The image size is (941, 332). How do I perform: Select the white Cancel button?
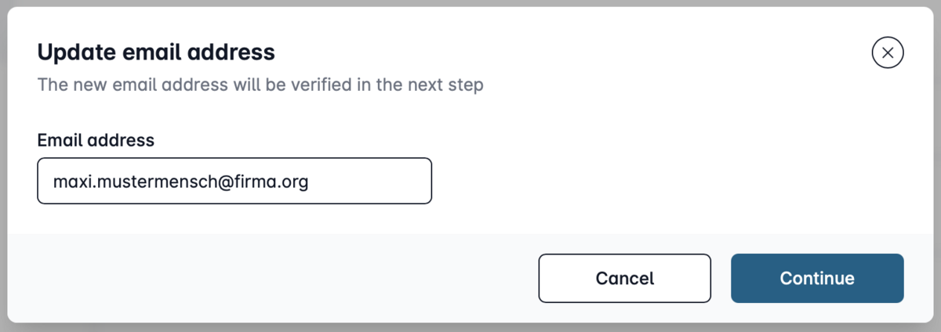624,278
